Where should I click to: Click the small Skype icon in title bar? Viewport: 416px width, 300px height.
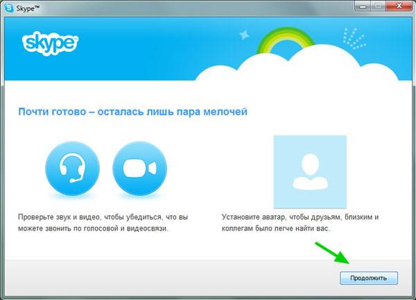pyautogui.click(x=8, y=6)
